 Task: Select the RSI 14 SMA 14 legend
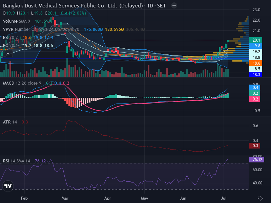click(17, 161)
